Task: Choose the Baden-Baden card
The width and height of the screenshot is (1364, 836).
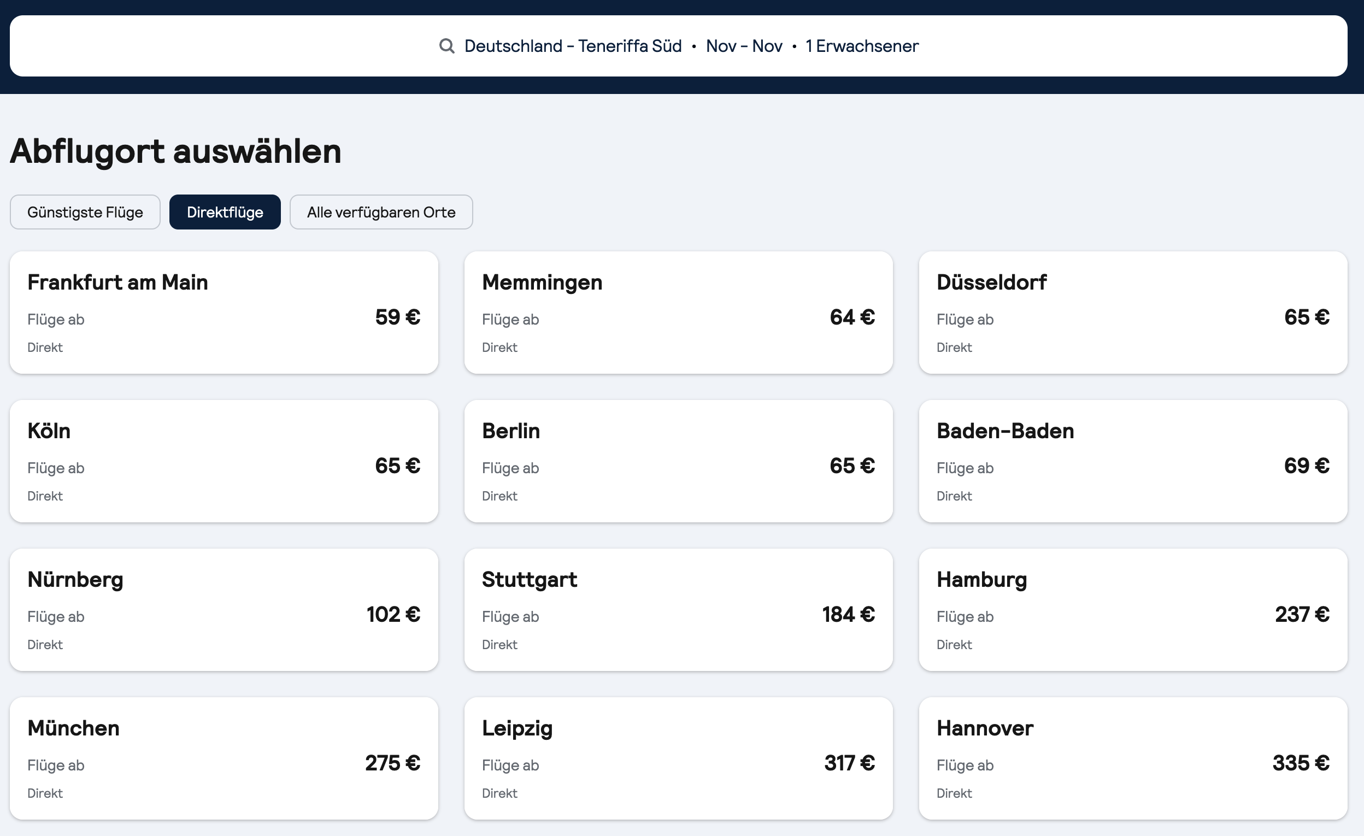Action: pyautogui.click(x=1133, y=461)
